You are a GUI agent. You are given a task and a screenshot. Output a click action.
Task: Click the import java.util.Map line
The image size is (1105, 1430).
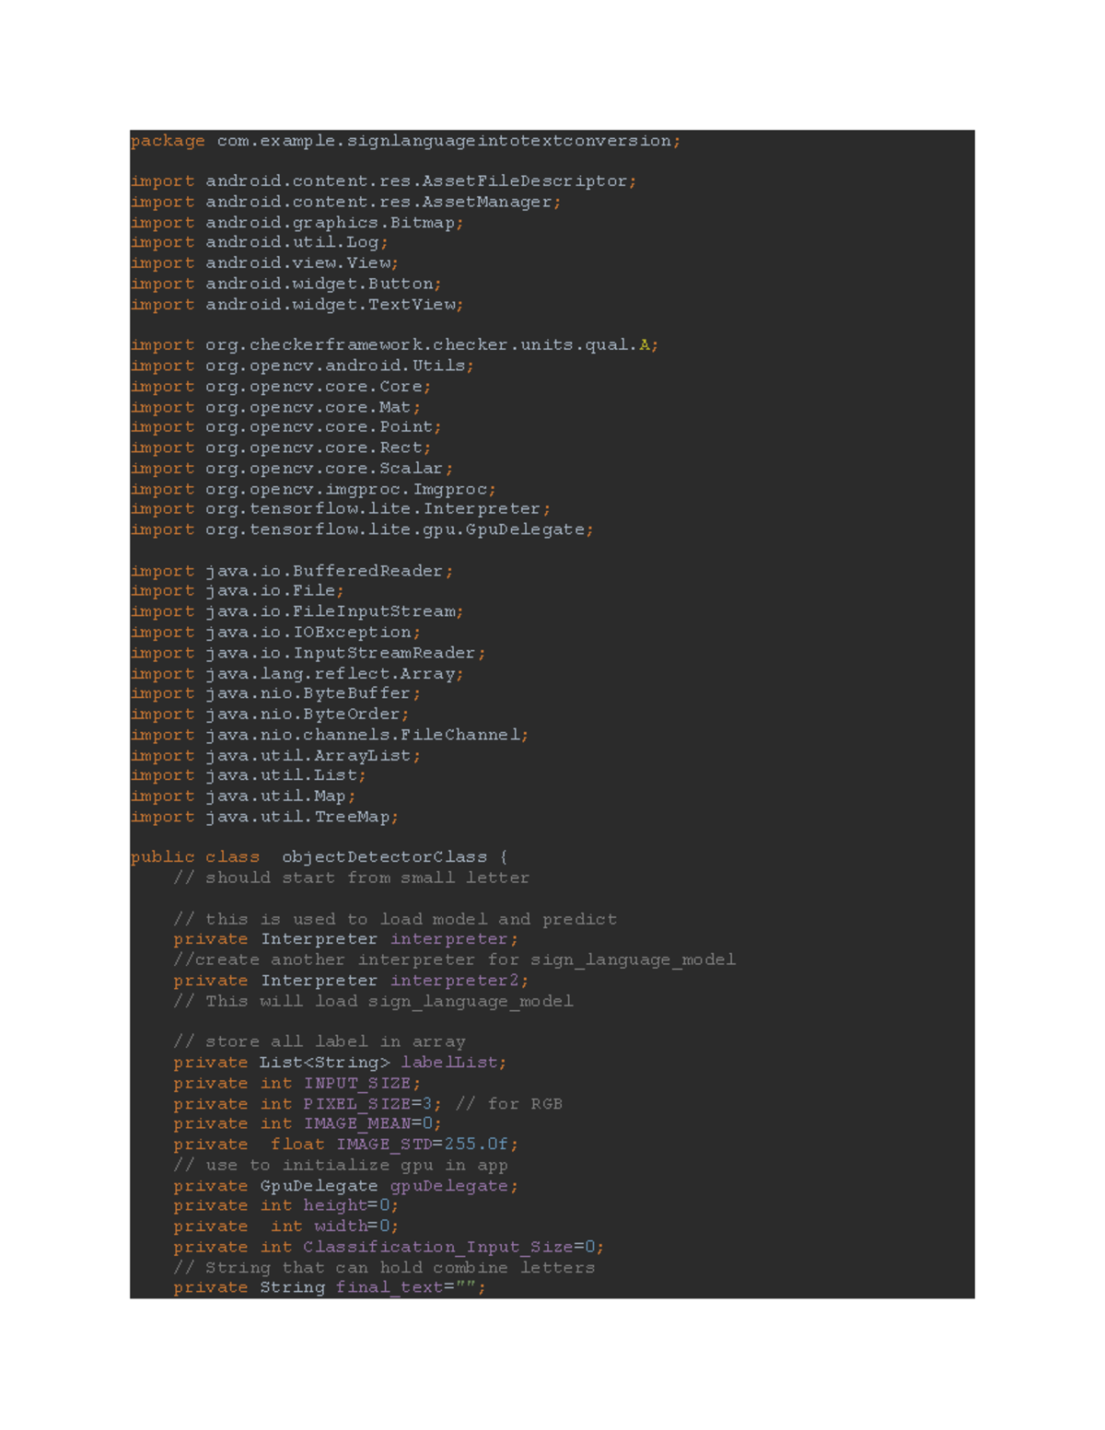(242, 796)
